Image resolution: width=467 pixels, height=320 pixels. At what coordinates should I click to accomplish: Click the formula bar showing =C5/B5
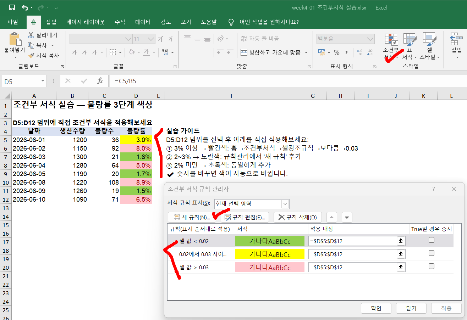(x=287, y=81)
